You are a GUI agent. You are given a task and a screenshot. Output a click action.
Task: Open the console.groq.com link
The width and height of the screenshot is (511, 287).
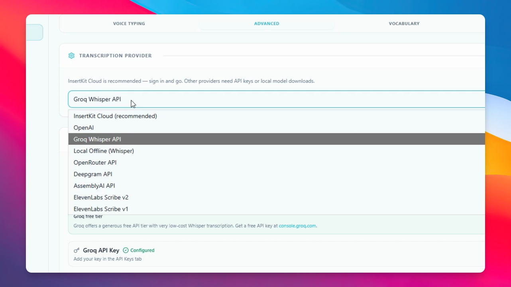(297, 226)
